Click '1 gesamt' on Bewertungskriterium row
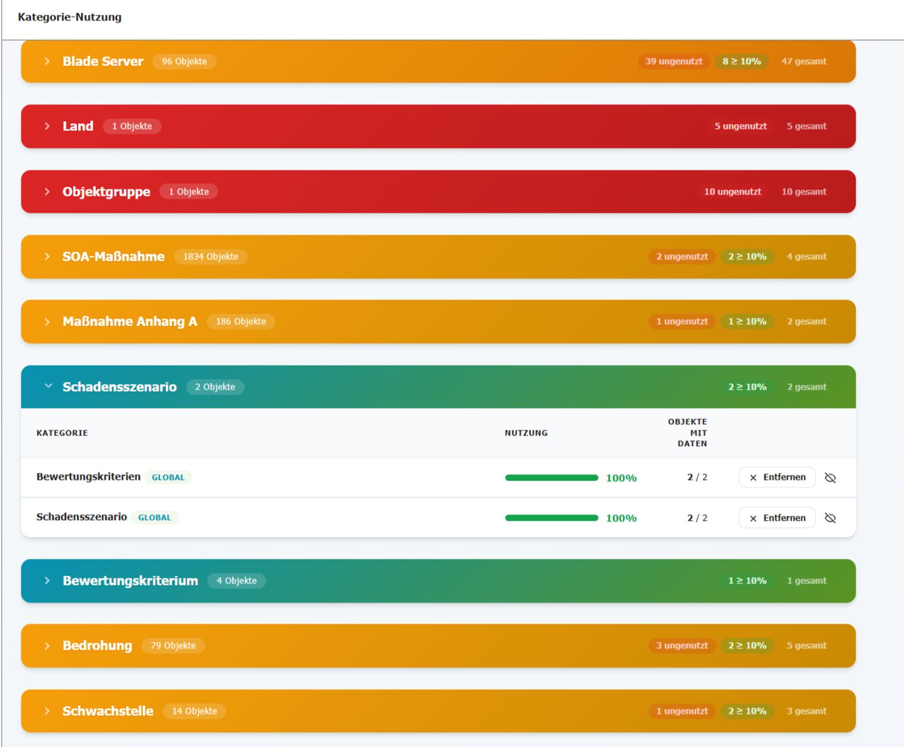The width and height of the screenshot is (904, 747). (x=806, y=581)
